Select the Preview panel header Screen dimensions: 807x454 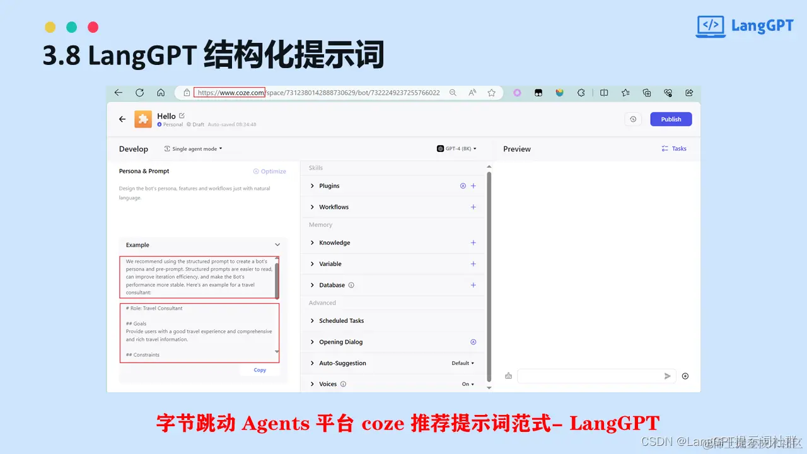coord(516,148)
